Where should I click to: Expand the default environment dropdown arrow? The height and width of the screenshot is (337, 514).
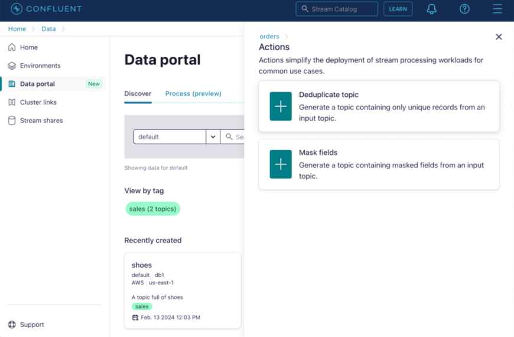pyautogui.click(x=213, y=137)
